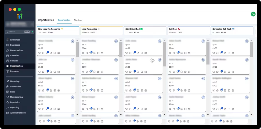Open the blurred account switcher in sidebar
This screenshot has width=261, height=129.
coord(20,24)
